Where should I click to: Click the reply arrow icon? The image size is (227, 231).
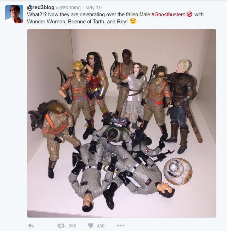tap(30, 226)
